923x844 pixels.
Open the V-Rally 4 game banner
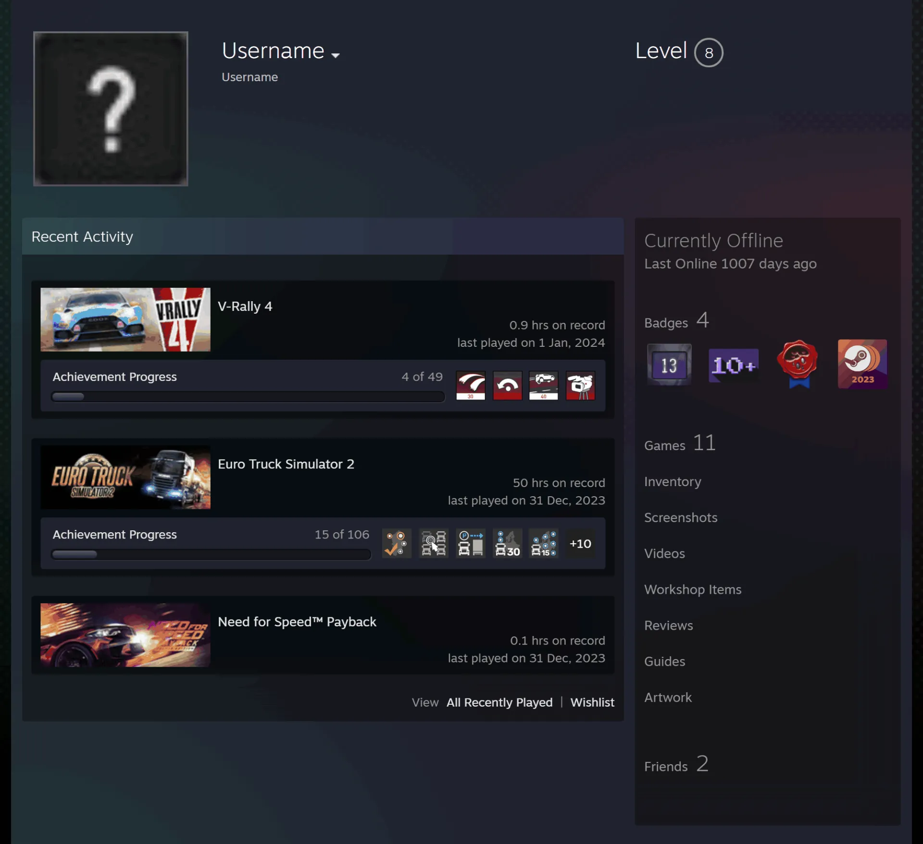pyautogui.click(x=125, y=319)
